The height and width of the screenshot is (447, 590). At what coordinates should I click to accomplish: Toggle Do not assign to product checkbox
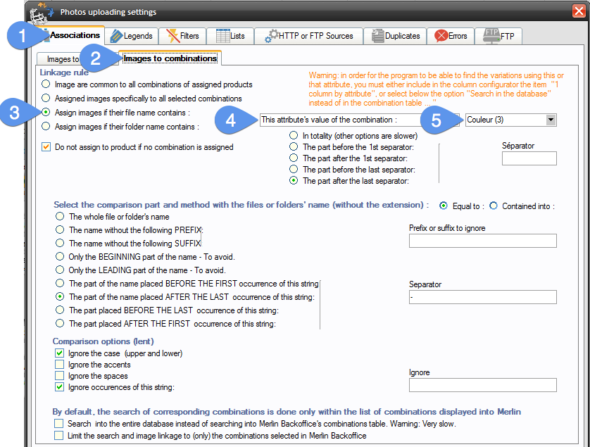click(46, 146)
